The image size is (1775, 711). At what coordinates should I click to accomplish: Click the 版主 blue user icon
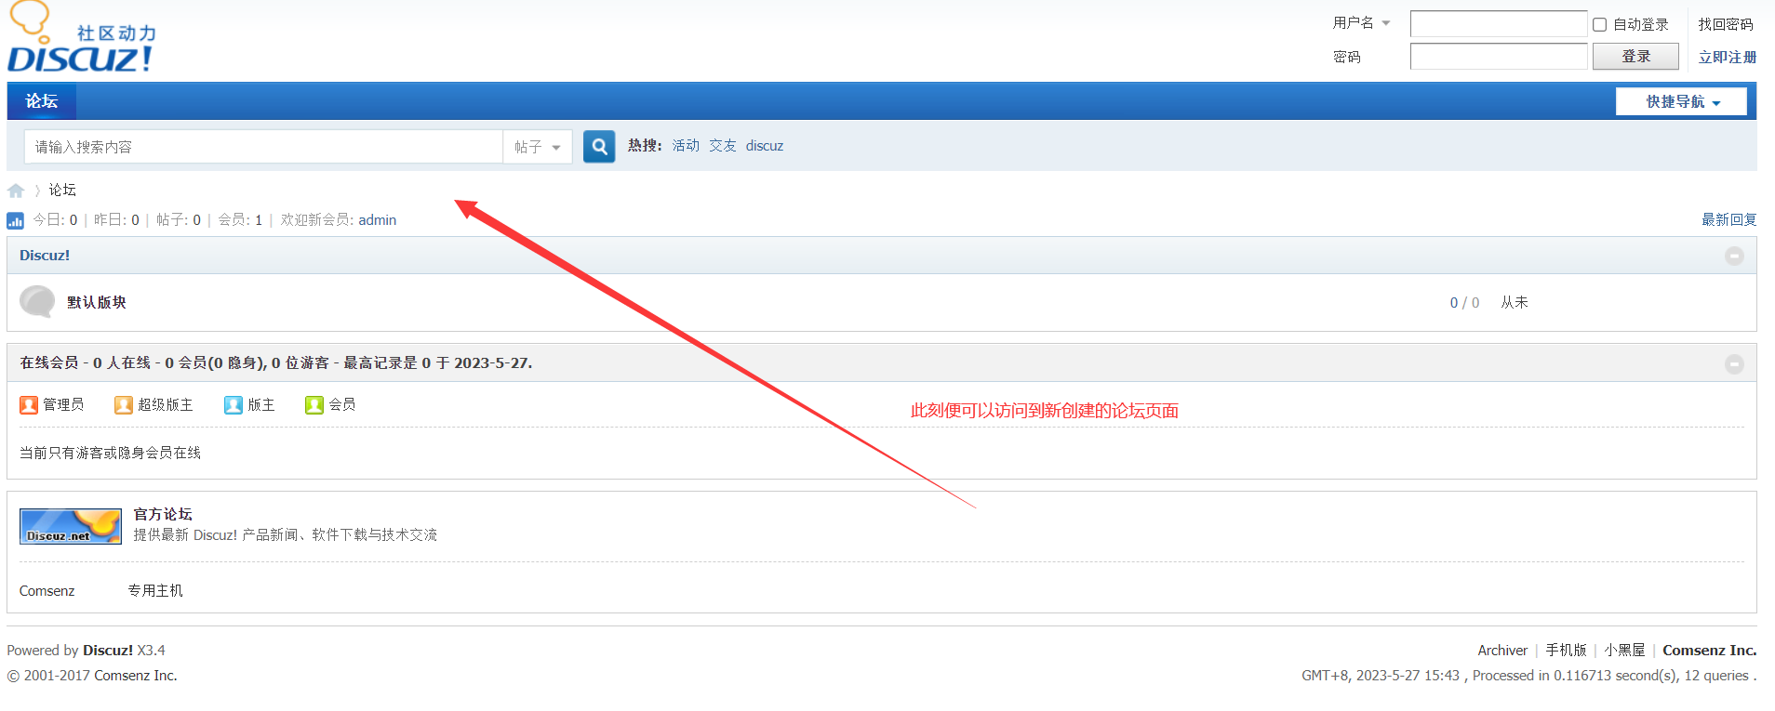click(234, 404)
